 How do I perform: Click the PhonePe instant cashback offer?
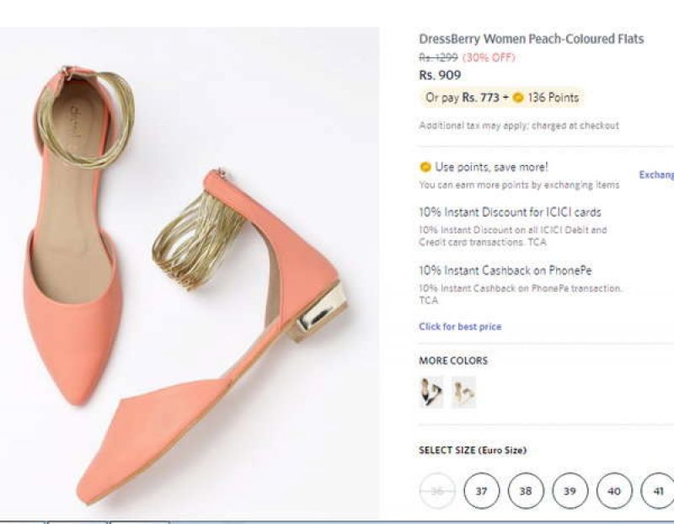(505, 270)
